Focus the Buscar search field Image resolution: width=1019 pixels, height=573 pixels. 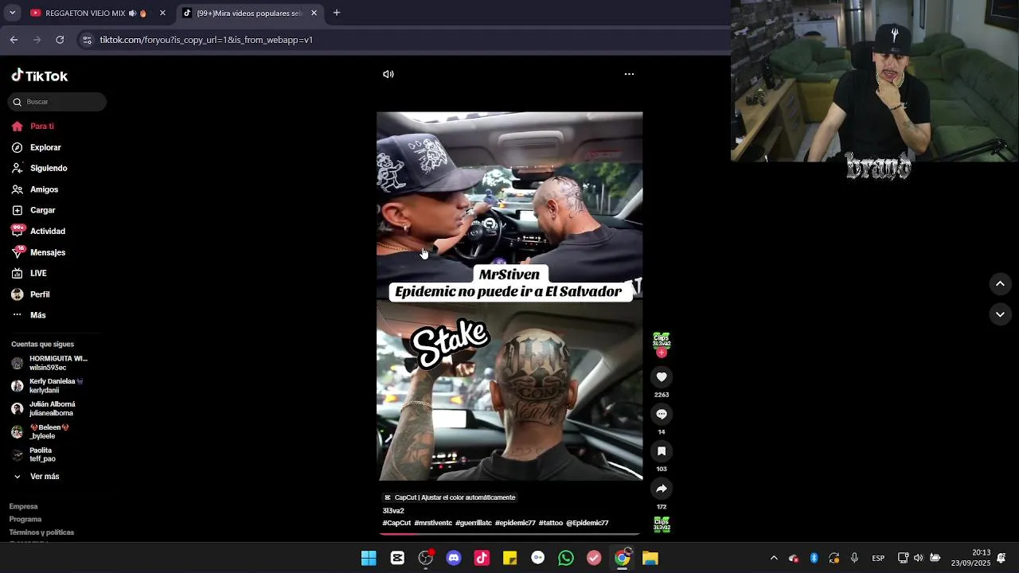click(x=57, y=102)
